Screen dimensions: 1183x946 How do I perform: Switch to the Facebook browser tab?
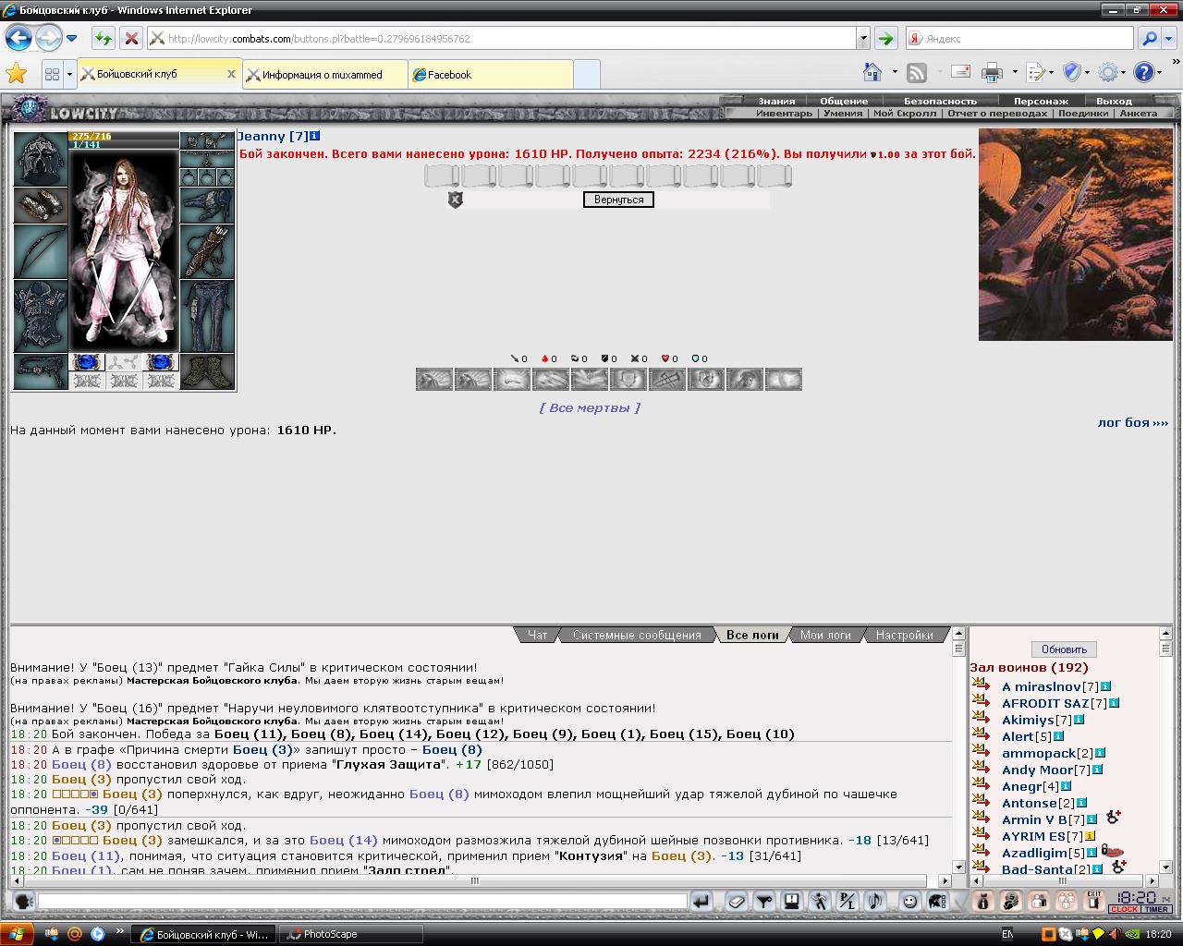coord(490,75)
